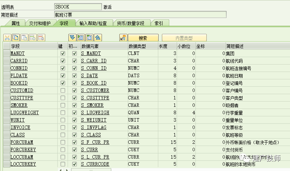Image resolution: width=290 pixels, height=171 pixels.
Task: Select the 字段 tab
Action: tap(64, 23)
